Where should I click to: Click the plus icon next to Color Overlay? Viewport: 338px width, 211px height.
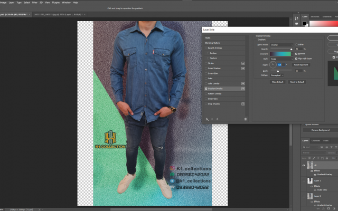click(x=243, y=83)
